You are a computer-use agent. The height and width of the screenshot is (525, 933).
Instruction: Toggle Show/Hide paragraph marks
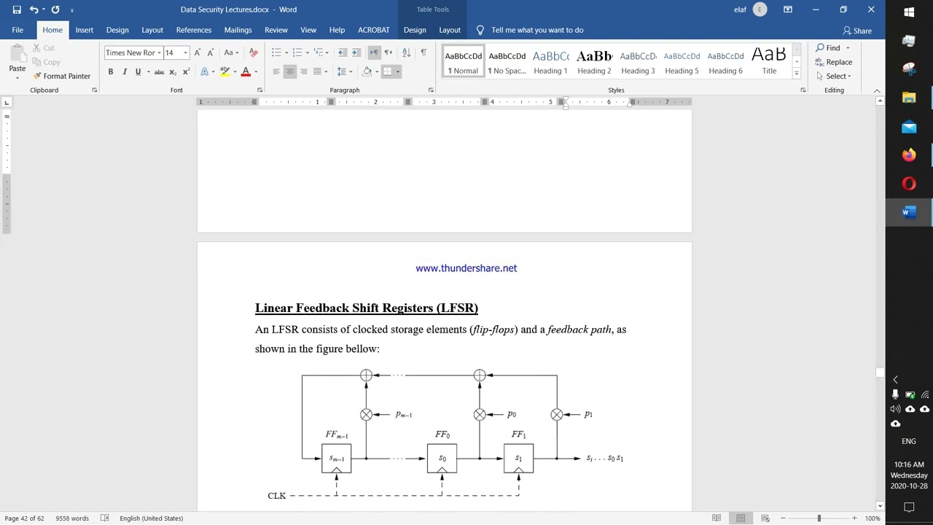pos(423,52)
